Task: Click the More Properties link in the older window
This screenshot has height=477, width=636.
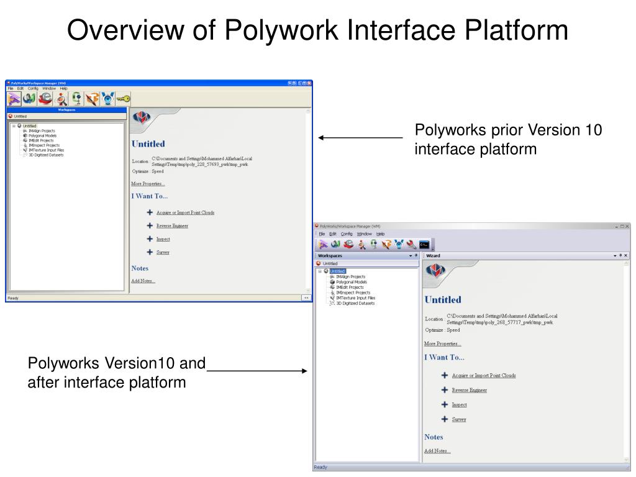Action: point(148,184)
